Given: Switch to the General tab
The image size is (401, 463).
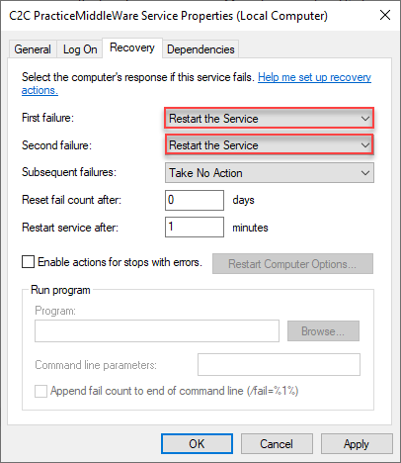Looking at the screenshot, I should pyautogui.click(x=33, y=49).
